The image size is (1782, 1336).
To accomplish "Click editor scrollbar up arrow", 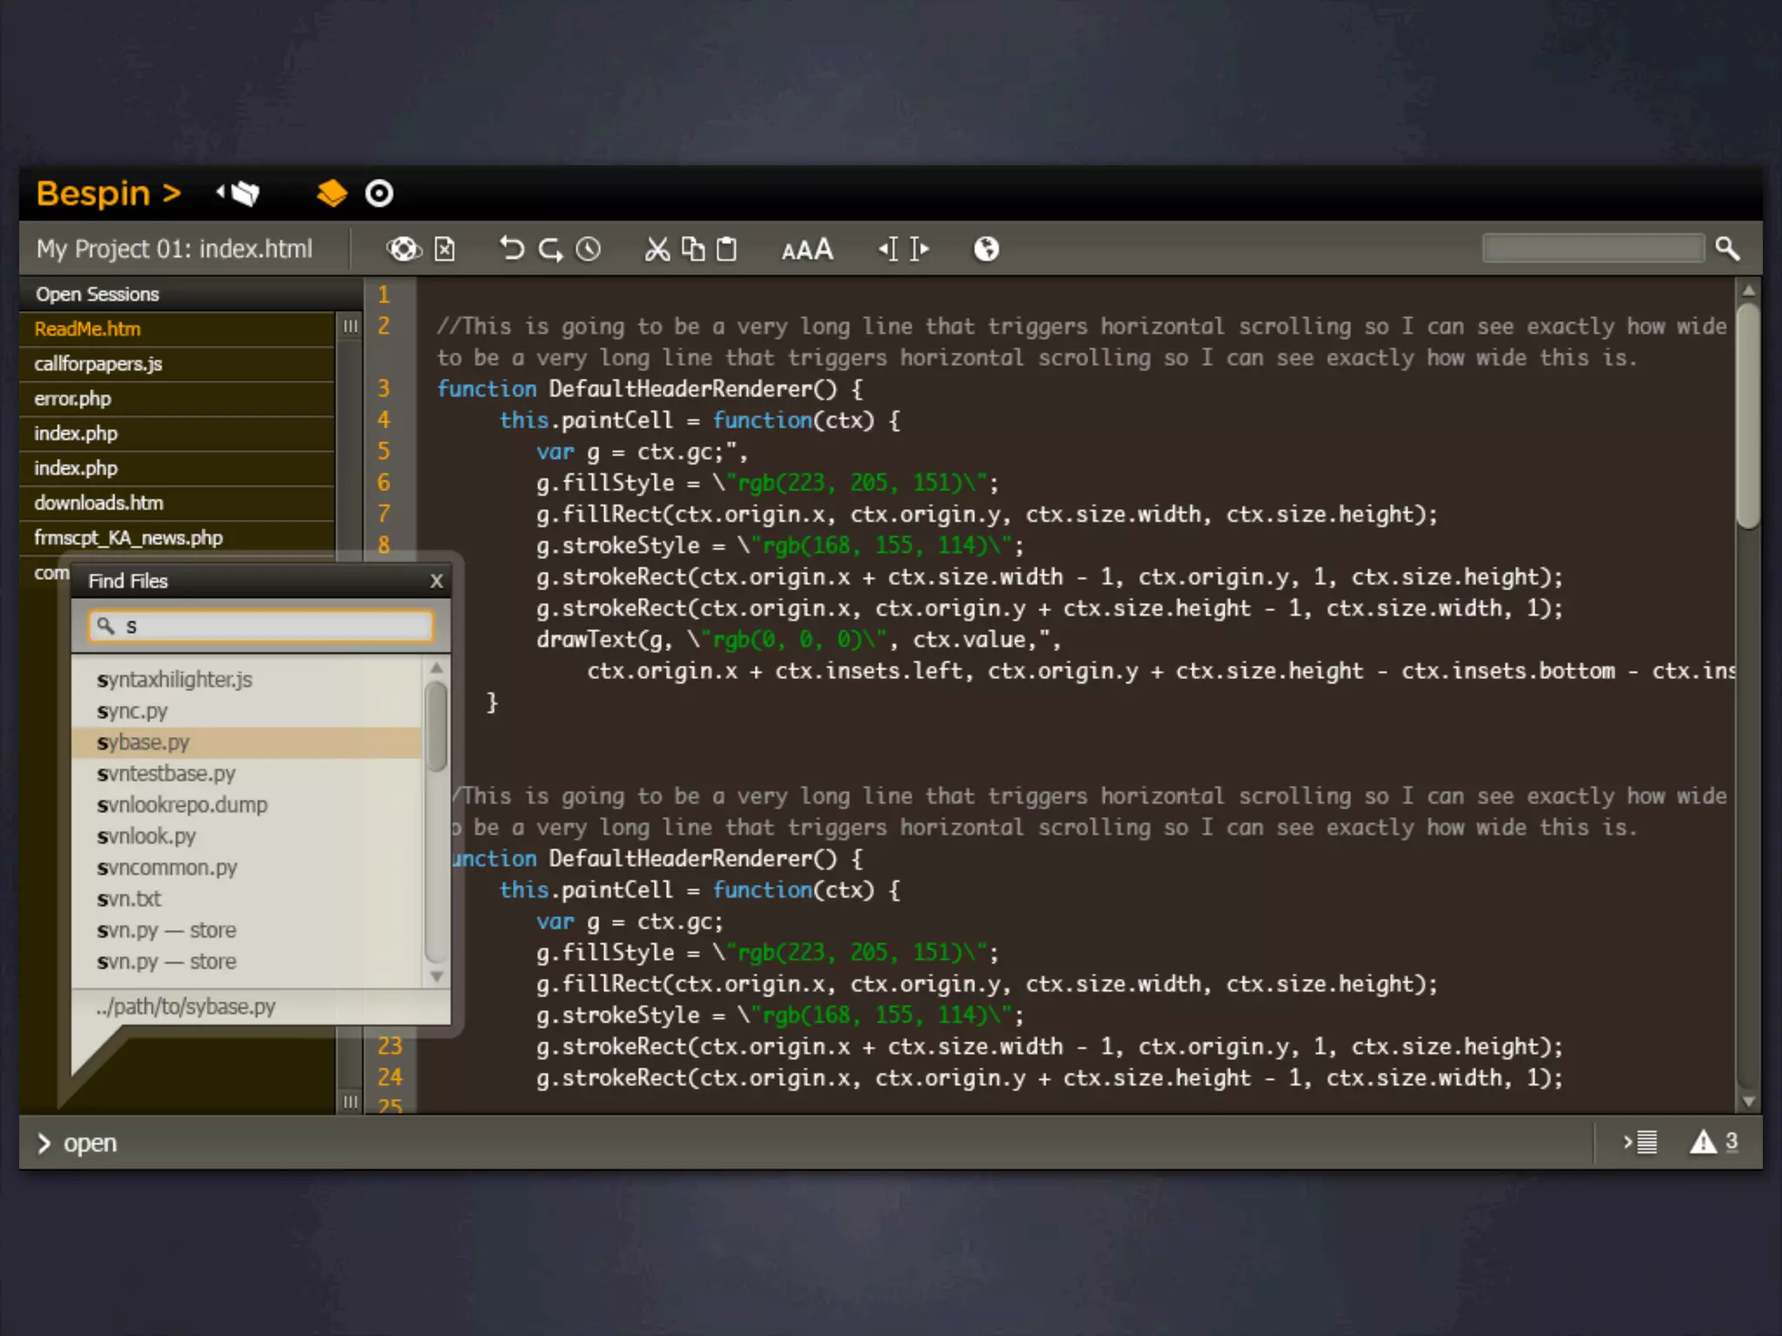I will click(1748, 290).
